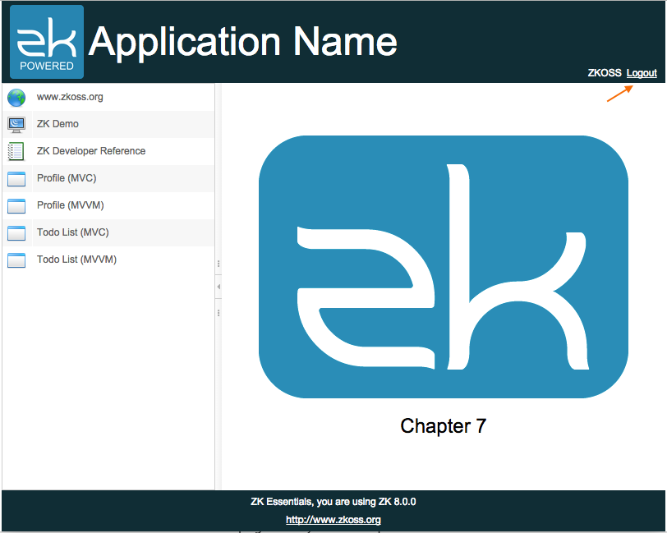Click the Application Name title

click(243, 42)
